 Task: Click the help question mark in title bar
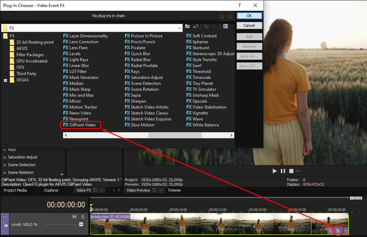(x=239, y=5)
